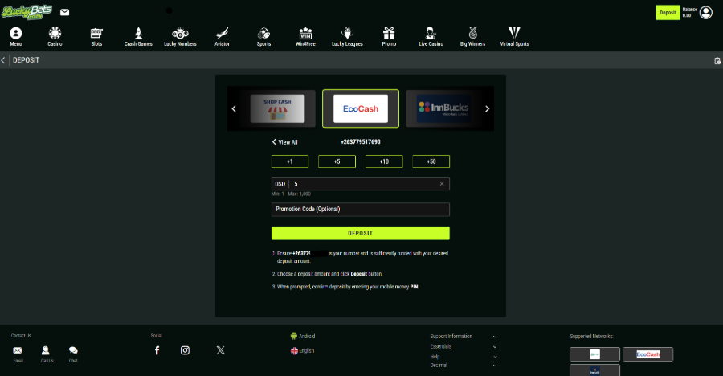The image size is (723, 376).
Task: Select the InnBucks payment method
Action: [443, 109]
